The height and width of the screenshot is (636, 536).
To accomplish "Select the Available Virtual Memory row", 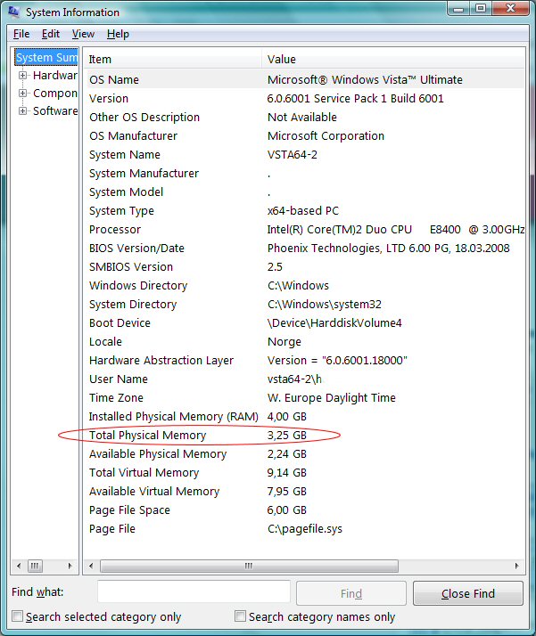I will coord(305,491).
